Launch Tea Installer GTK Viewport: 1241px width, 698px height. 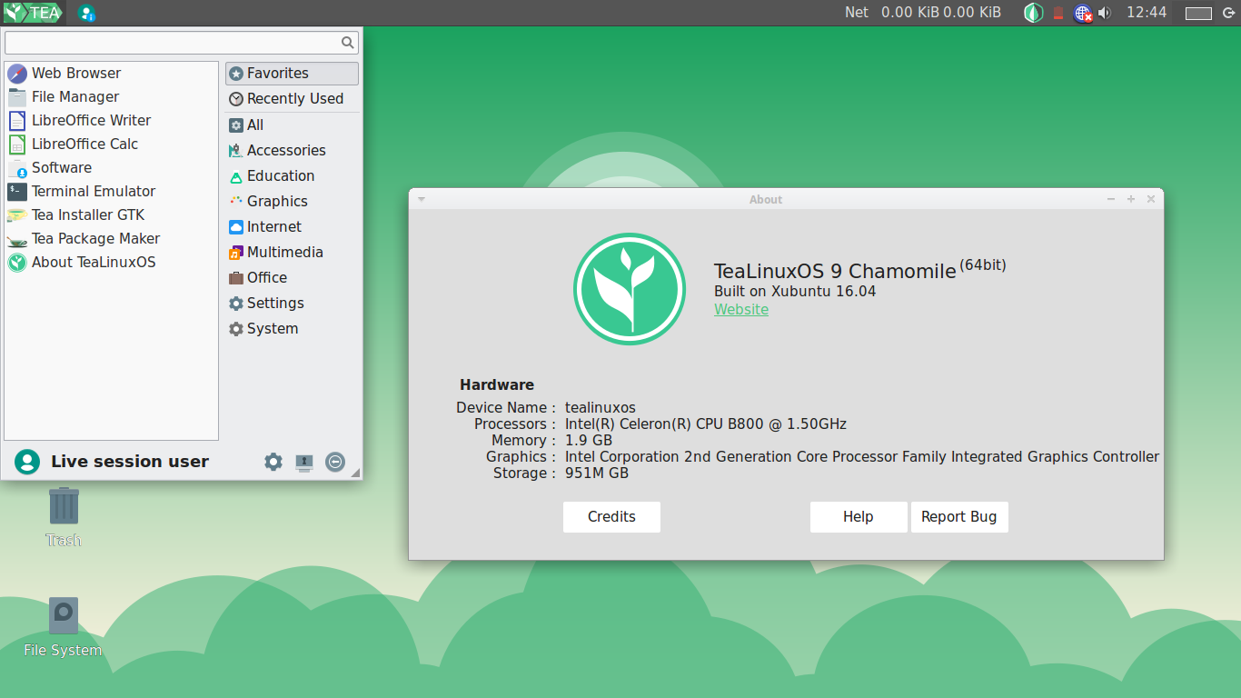112,215
